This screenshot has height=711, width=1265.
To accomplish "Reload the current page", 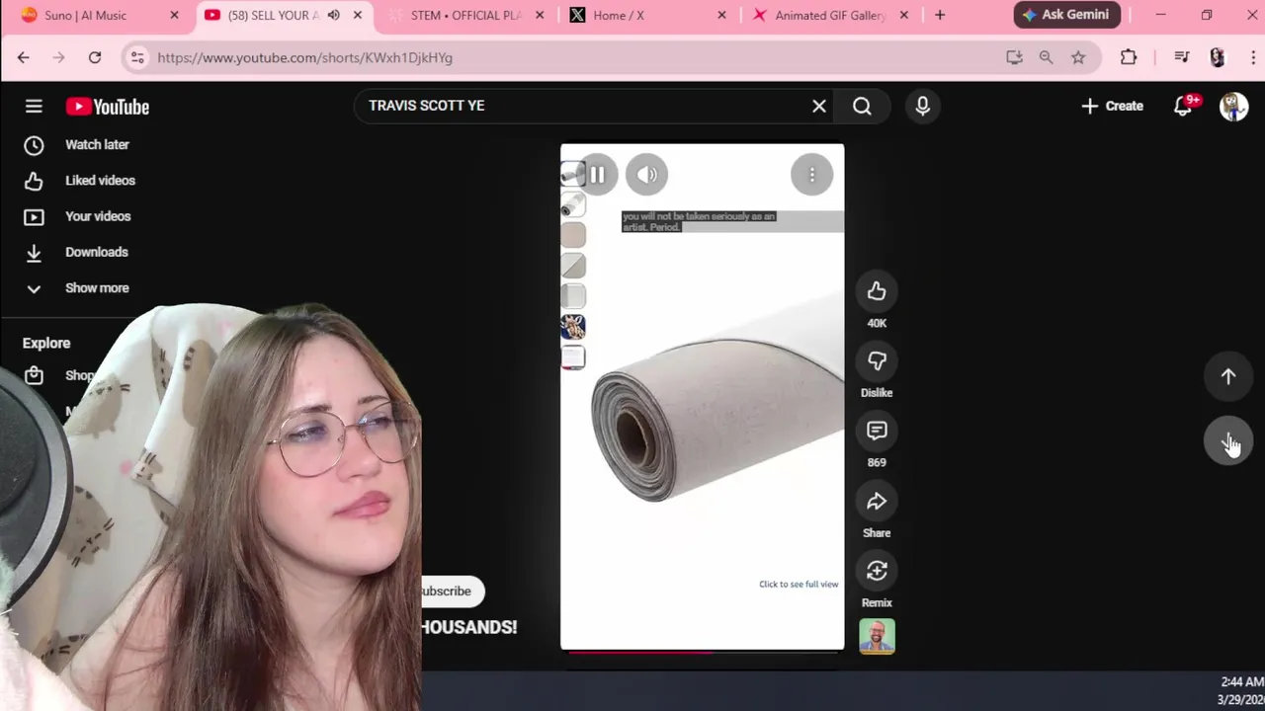I will tap(95, 57).
